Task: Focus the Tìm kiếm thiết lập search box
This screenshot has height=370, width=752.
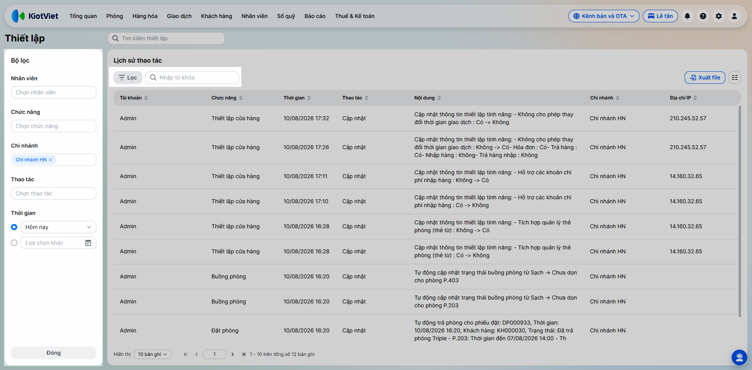Action: 166,38
